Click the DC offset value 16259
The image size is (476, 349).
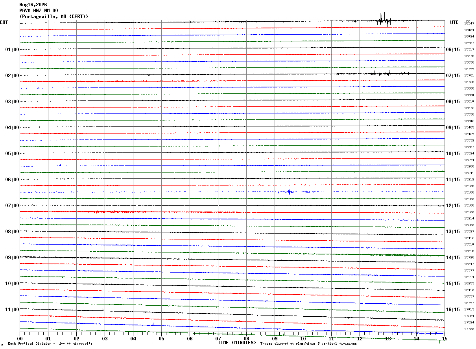point(469,284)
